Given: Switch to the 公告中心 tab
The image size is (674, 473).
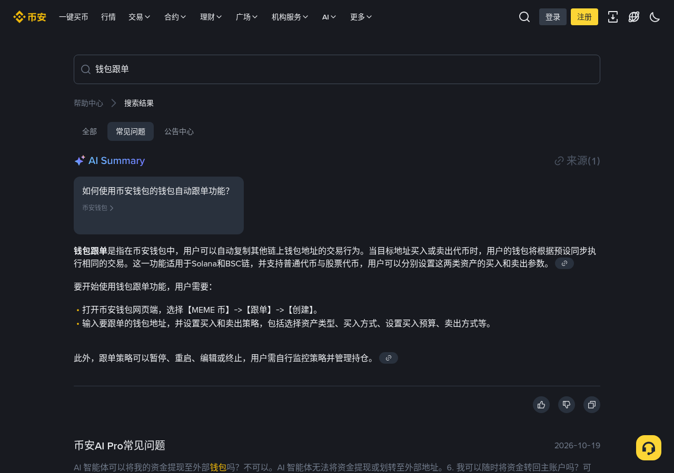Looking at the screenshot, I should coord(179,131).
